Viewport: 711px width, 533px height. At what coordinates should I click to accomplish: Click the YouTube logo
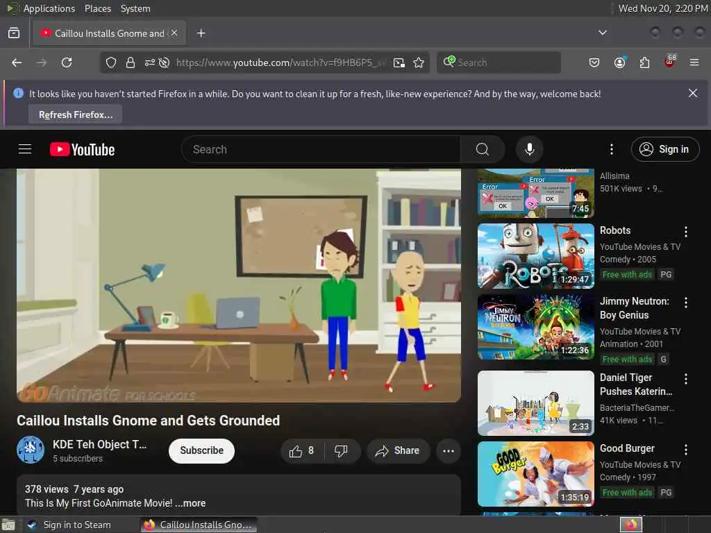point(82,150)
